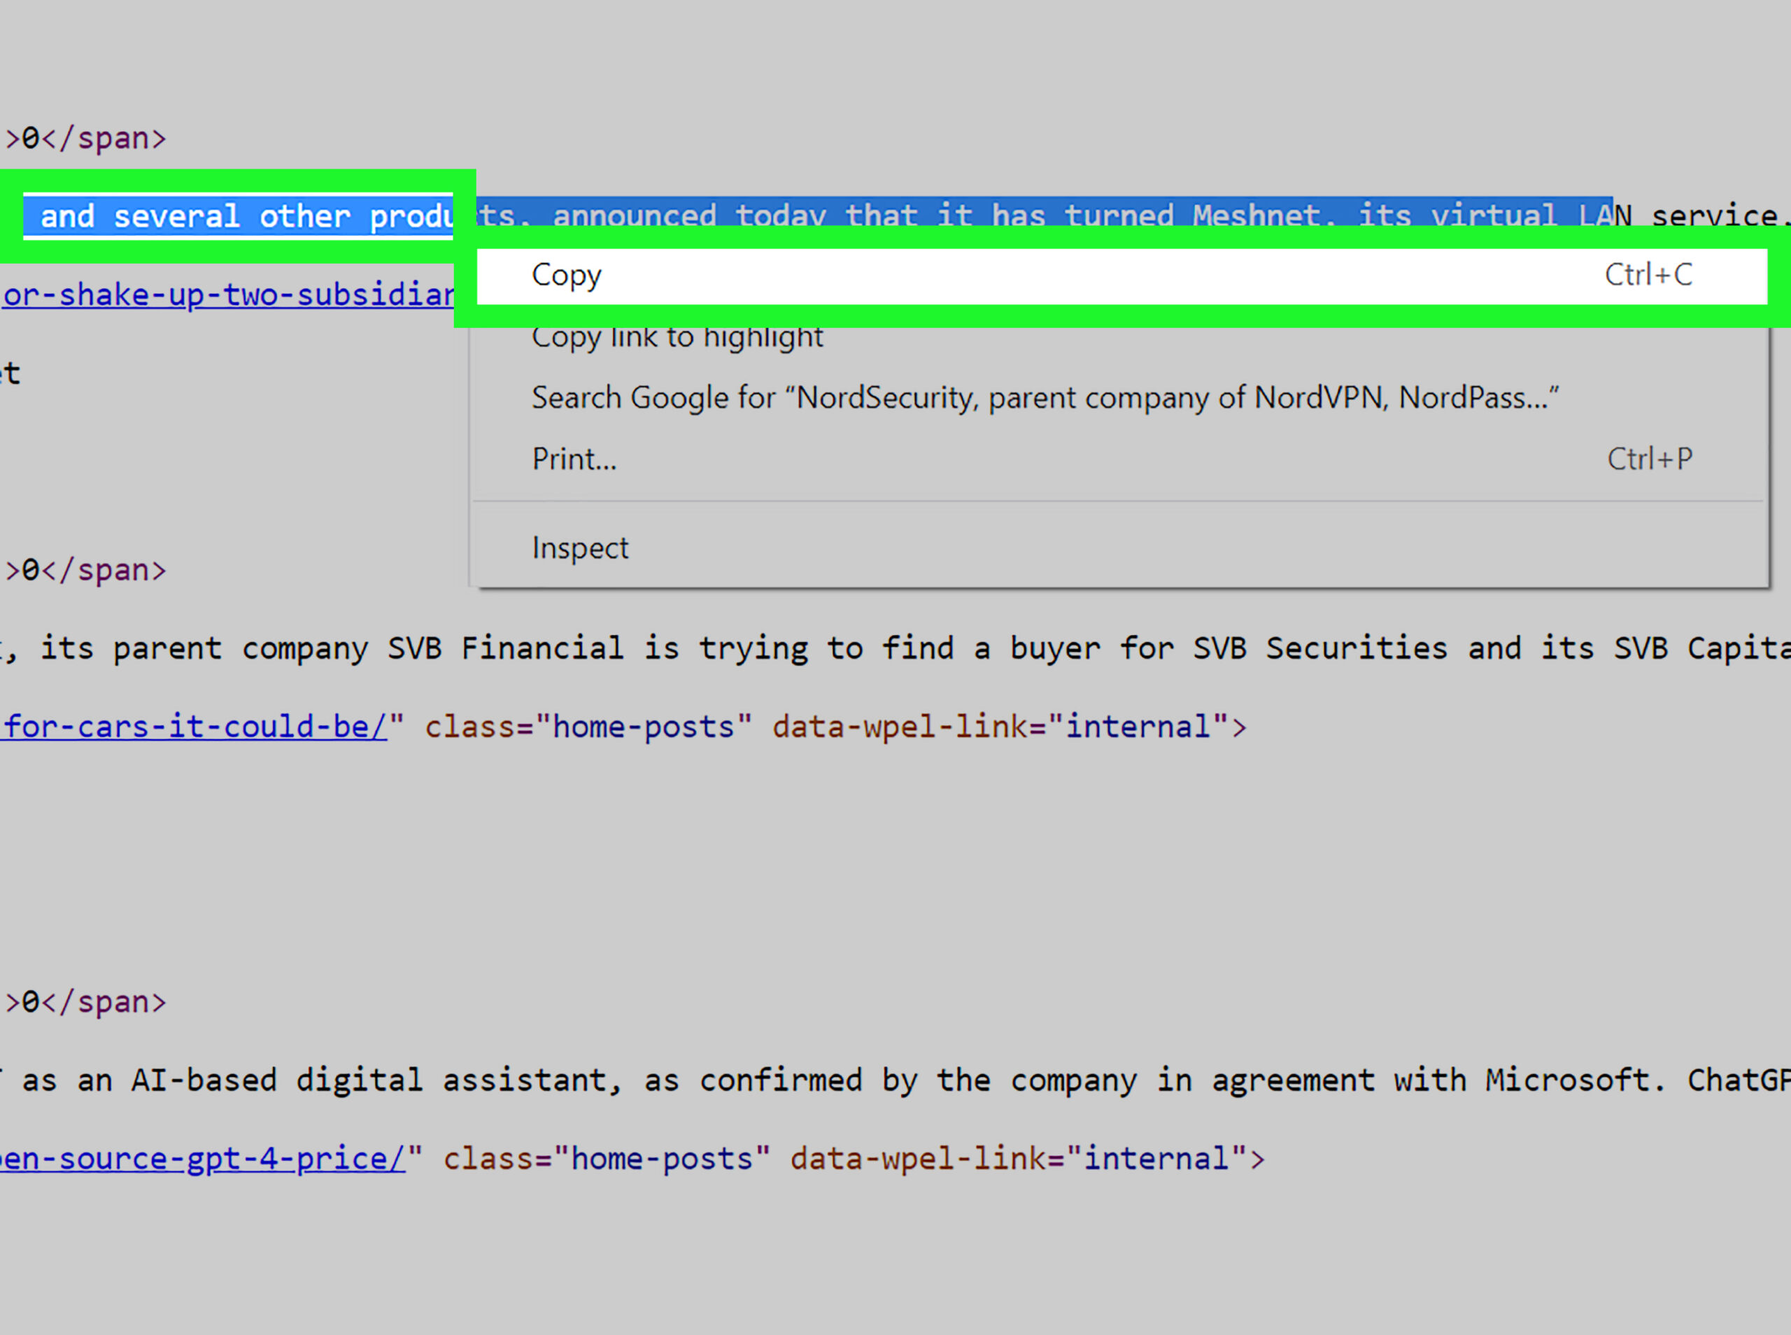Click class="home-posts" after for-cars link

588,727
